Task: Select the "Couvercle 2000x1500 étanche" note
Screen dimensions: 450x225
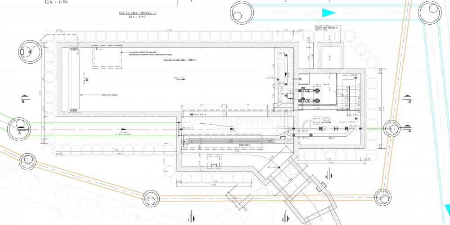Action: (144, 52)
